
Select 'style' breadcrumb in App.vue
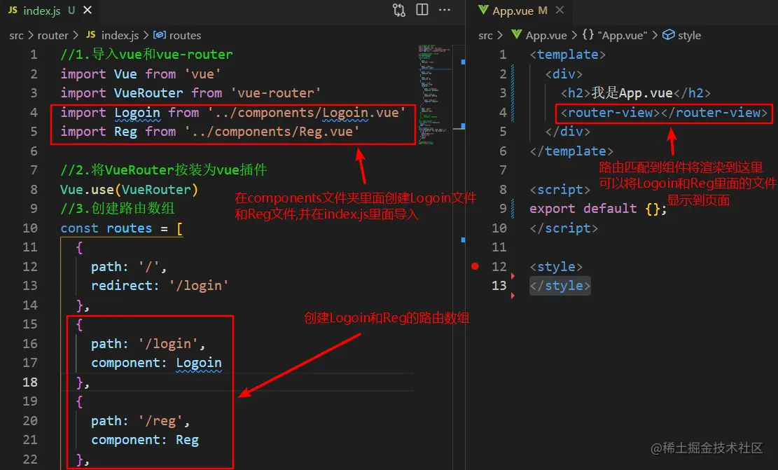click(689, 35)
